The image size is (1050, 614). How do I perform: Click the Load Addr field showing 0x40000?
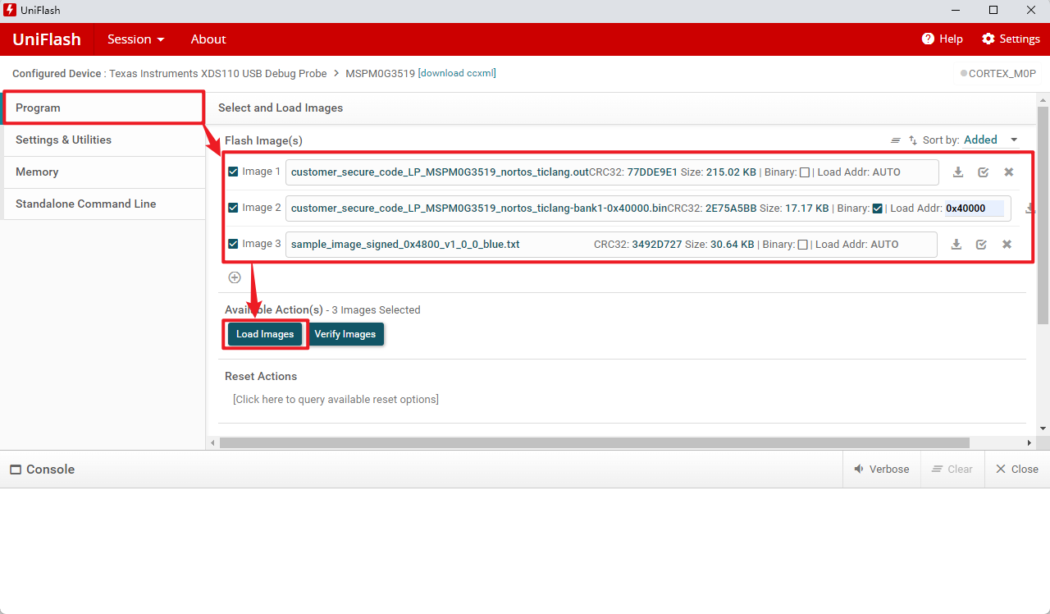pos(973,208)
